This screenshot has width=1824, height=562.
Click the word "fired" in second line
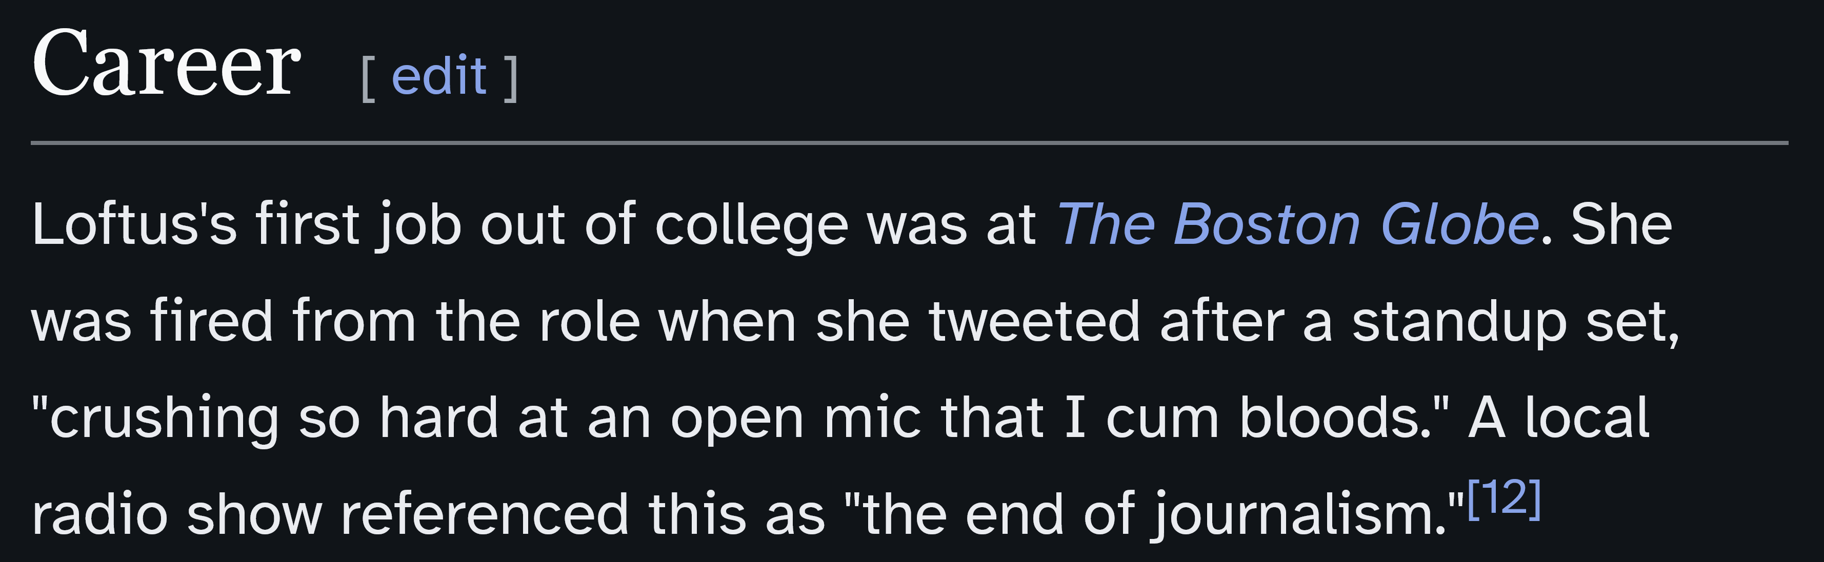click(x=211, y=321)
